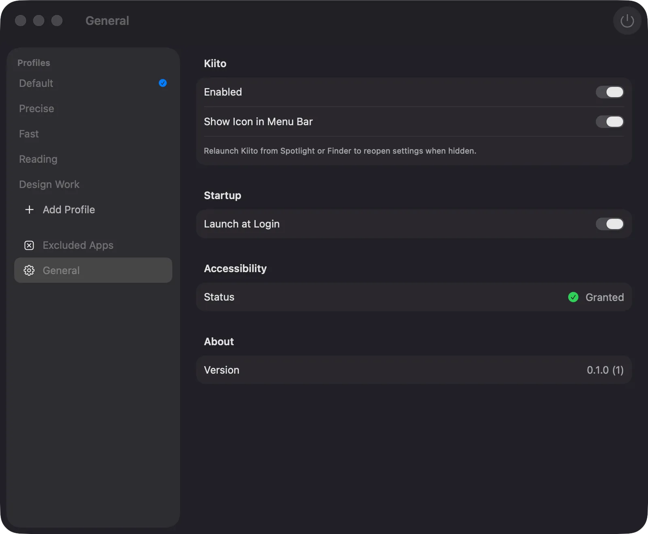This screenshot has height=534, width=648.
Task: Click the Accessibility section heading
Action: pyautogui.click(x=235, y=269)
